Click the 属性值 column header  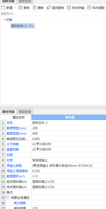69,117
